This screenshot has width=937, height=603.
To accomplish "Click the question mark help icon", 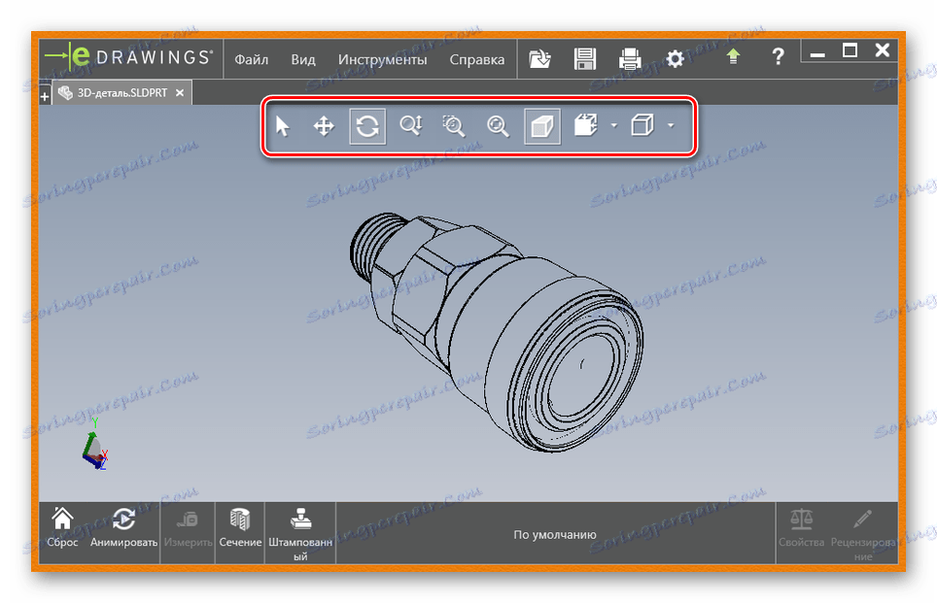I will [778, 57].
